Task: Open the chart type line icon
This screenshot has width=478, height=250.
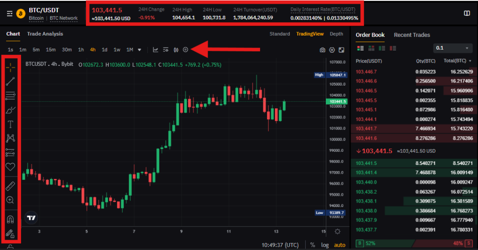Action: 155,50
